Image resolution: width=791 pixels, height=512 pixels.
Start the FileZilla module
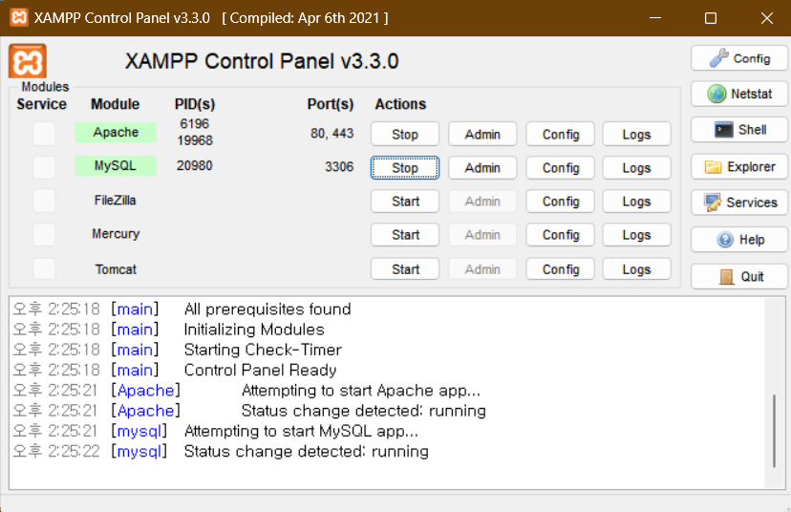[x=405, y=202]
